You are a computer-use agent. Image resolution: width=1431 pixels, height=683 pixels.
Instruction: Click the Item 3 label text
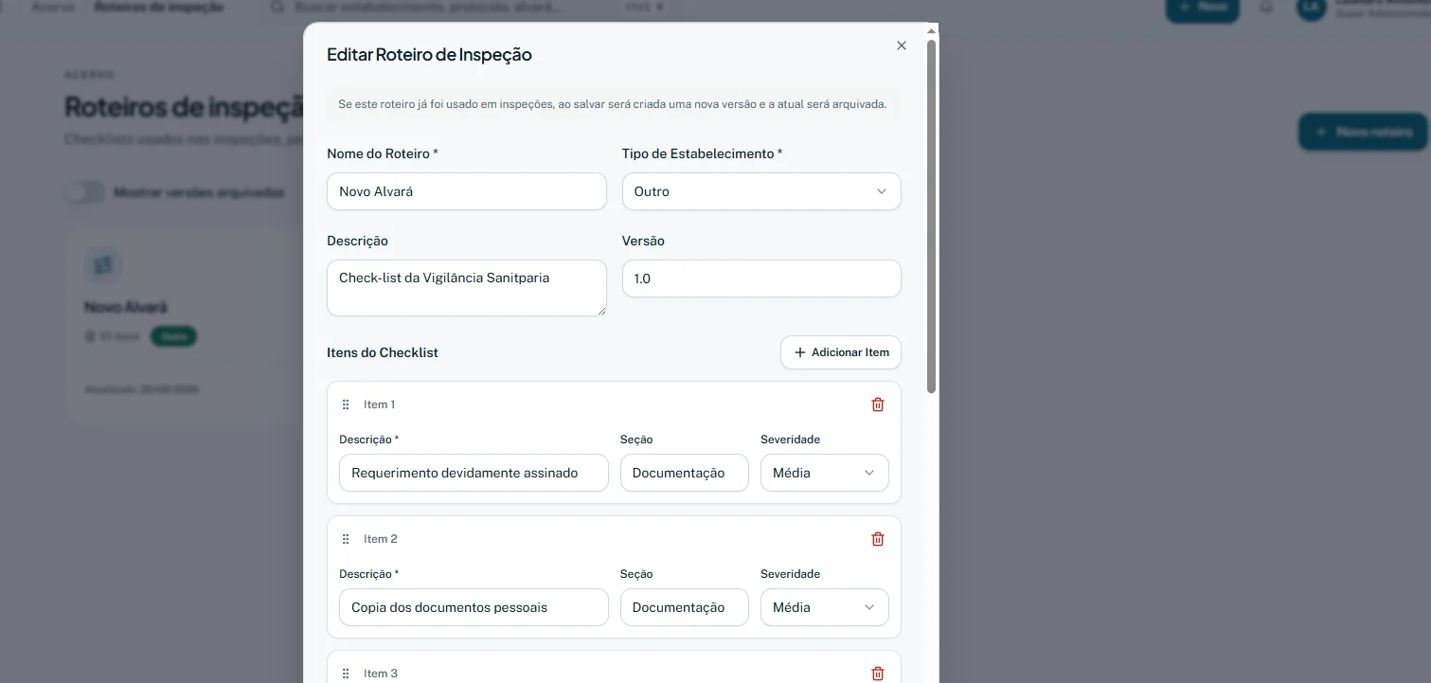pyautogui.click(x=381, y=674)
